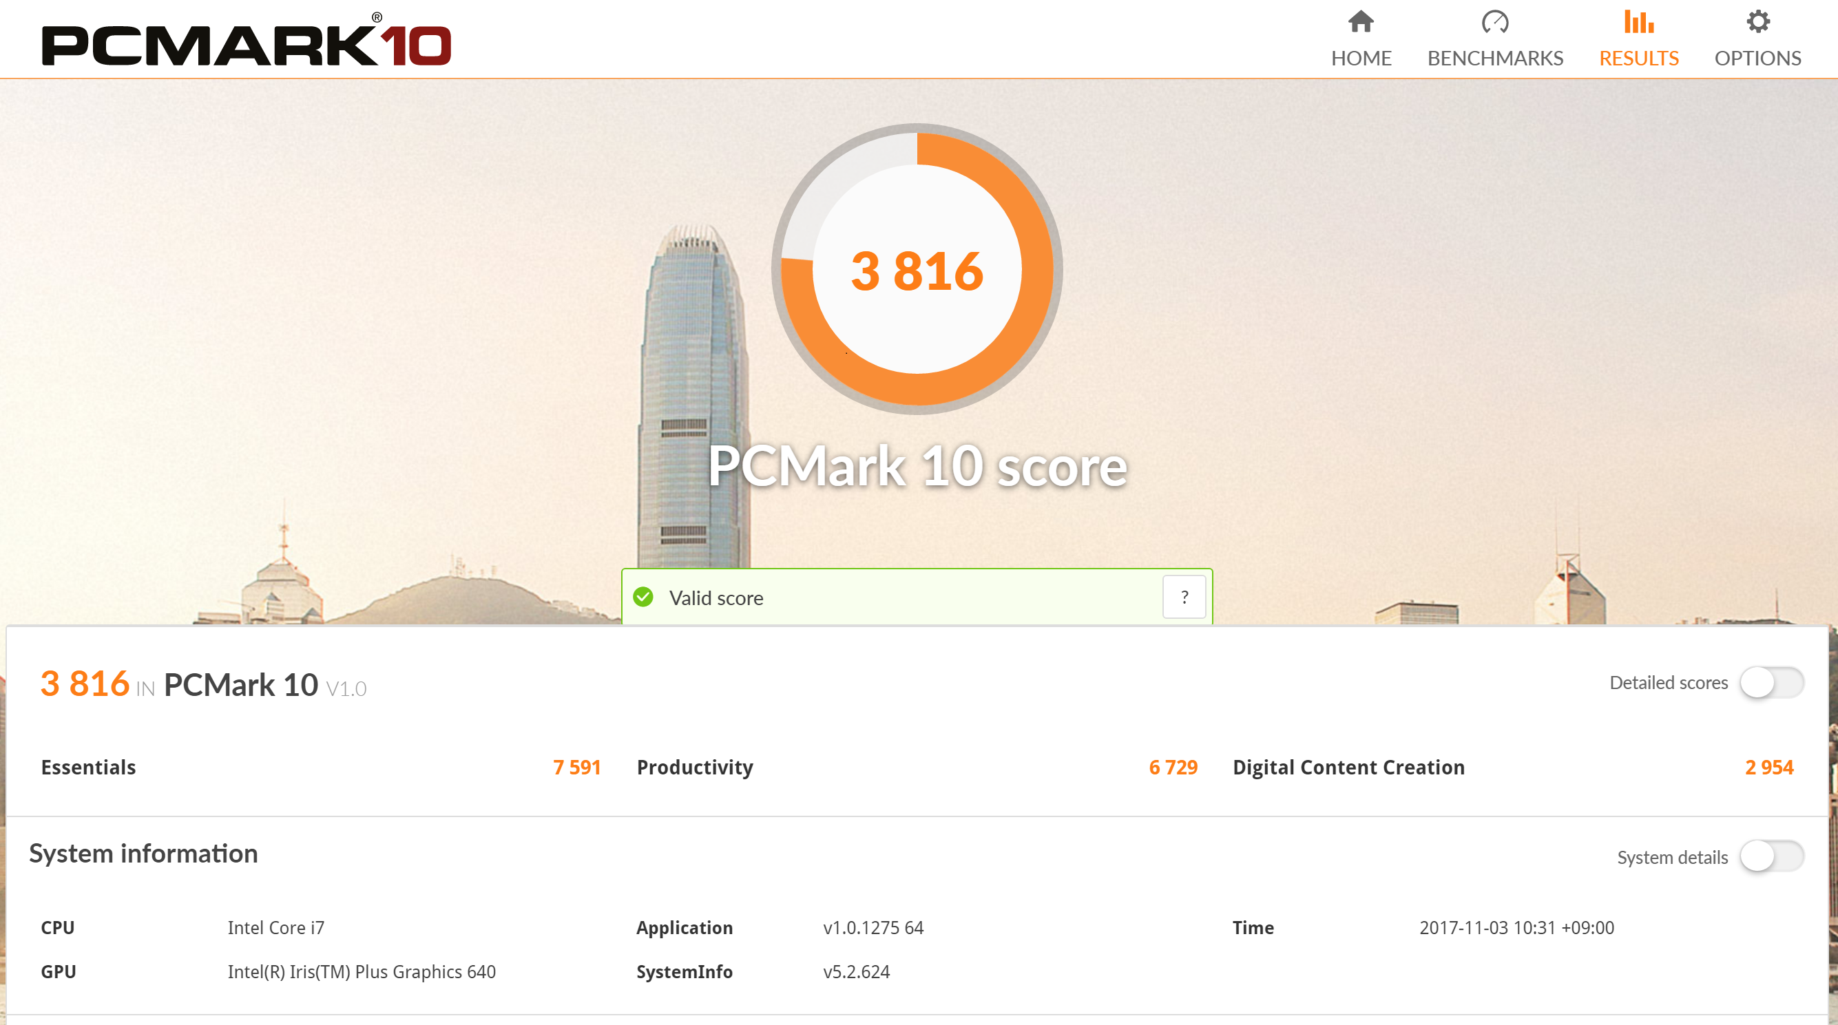
Task: Click the Detailed scores label
Action: click(1668, 683)
